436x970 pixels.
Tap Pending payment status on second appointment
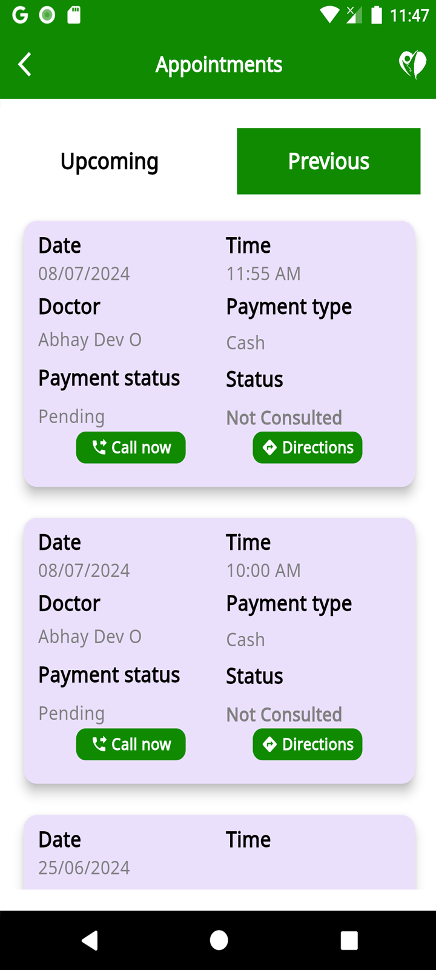pyautogui.click(x=71, y=713)
